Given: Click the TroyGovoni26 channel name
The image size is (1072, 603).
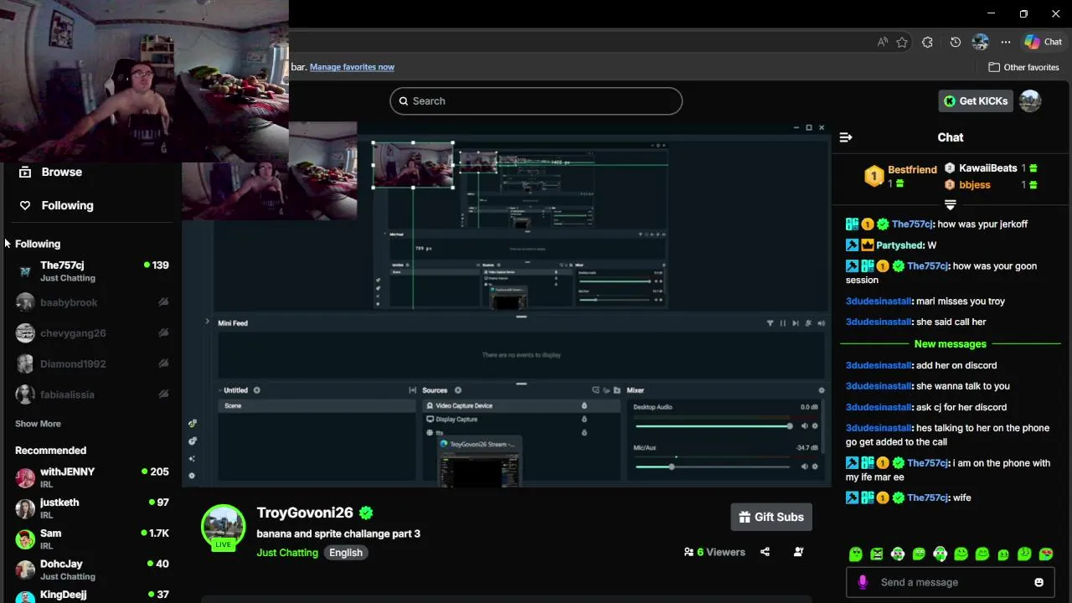Looking at the screenshot, I should [305, 513].
